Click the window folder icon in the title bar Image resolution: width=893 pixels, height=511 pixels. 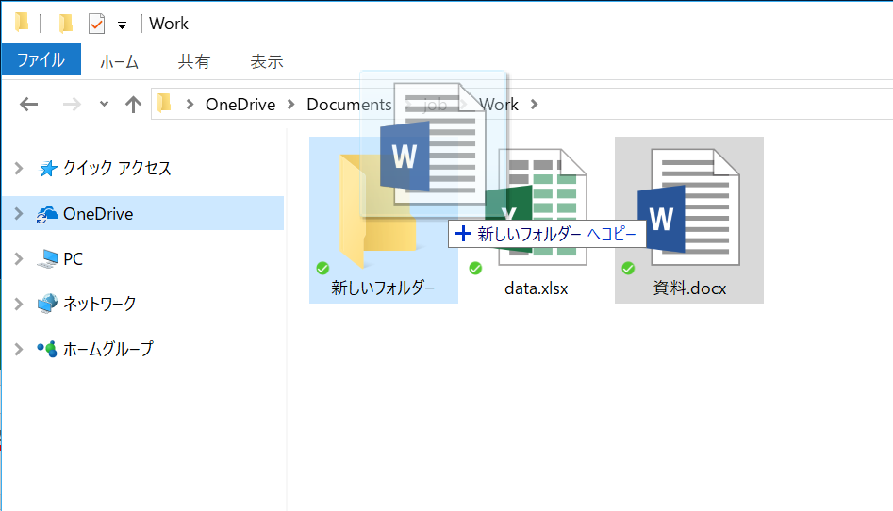point(22,23)
